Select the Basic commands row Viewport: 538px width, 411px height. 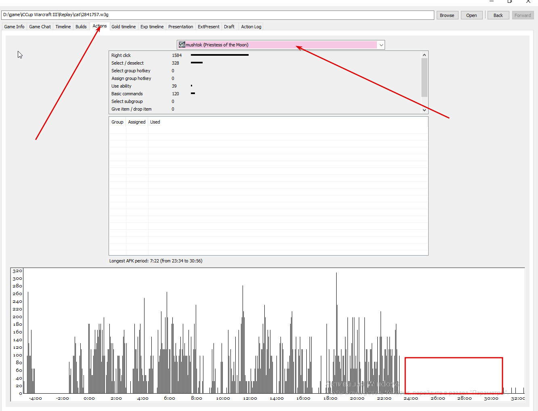(x=265, y=94)
